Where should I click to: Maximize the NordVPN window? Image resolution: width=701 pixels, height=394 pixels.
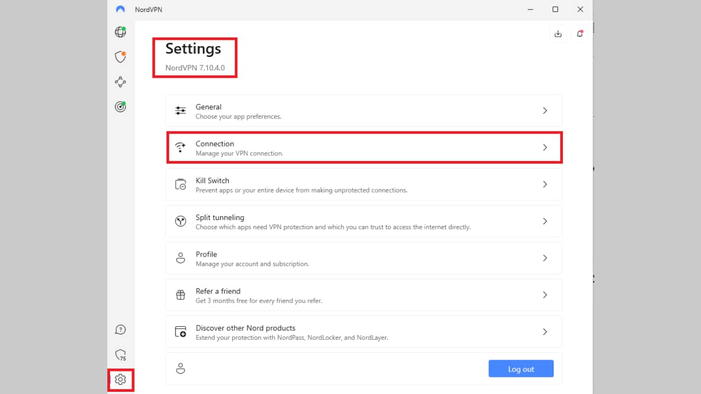tap(555, 9)
